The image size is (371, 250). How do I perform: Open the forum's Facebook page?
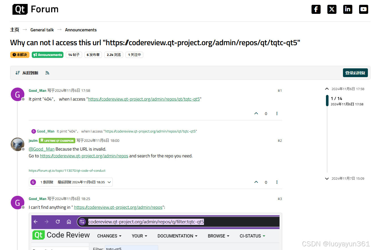(316, 9)
